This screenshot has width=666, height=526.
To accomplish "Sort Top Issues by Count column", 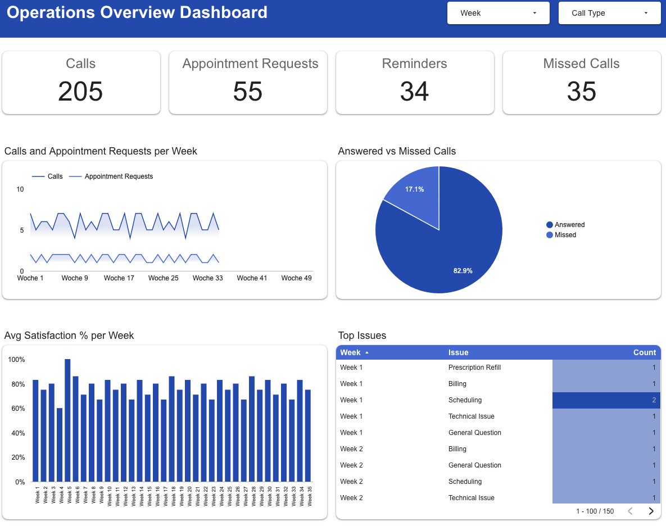I will pos(644,352).
